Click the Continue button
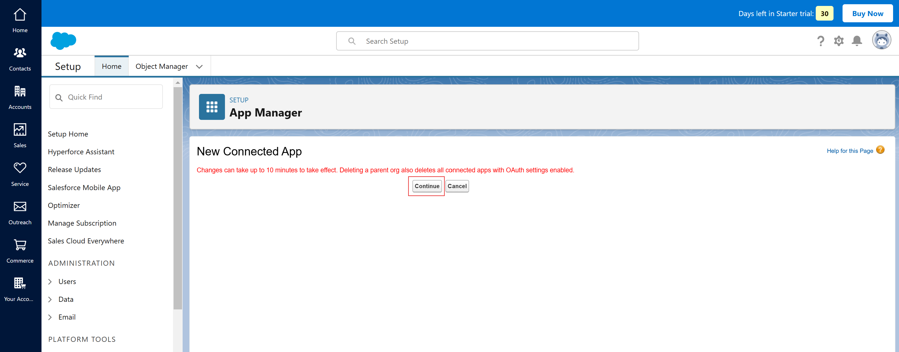 pyautogui.click(x=427, y=186)
